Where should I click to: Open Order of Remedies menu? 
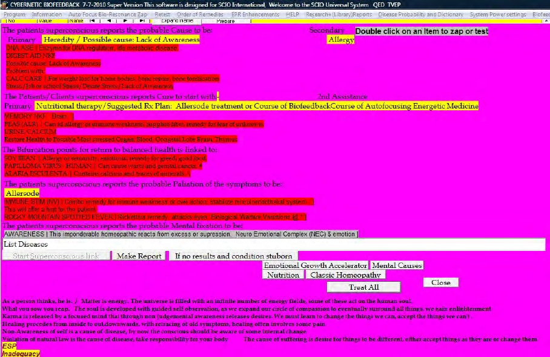tap(200, 15)
